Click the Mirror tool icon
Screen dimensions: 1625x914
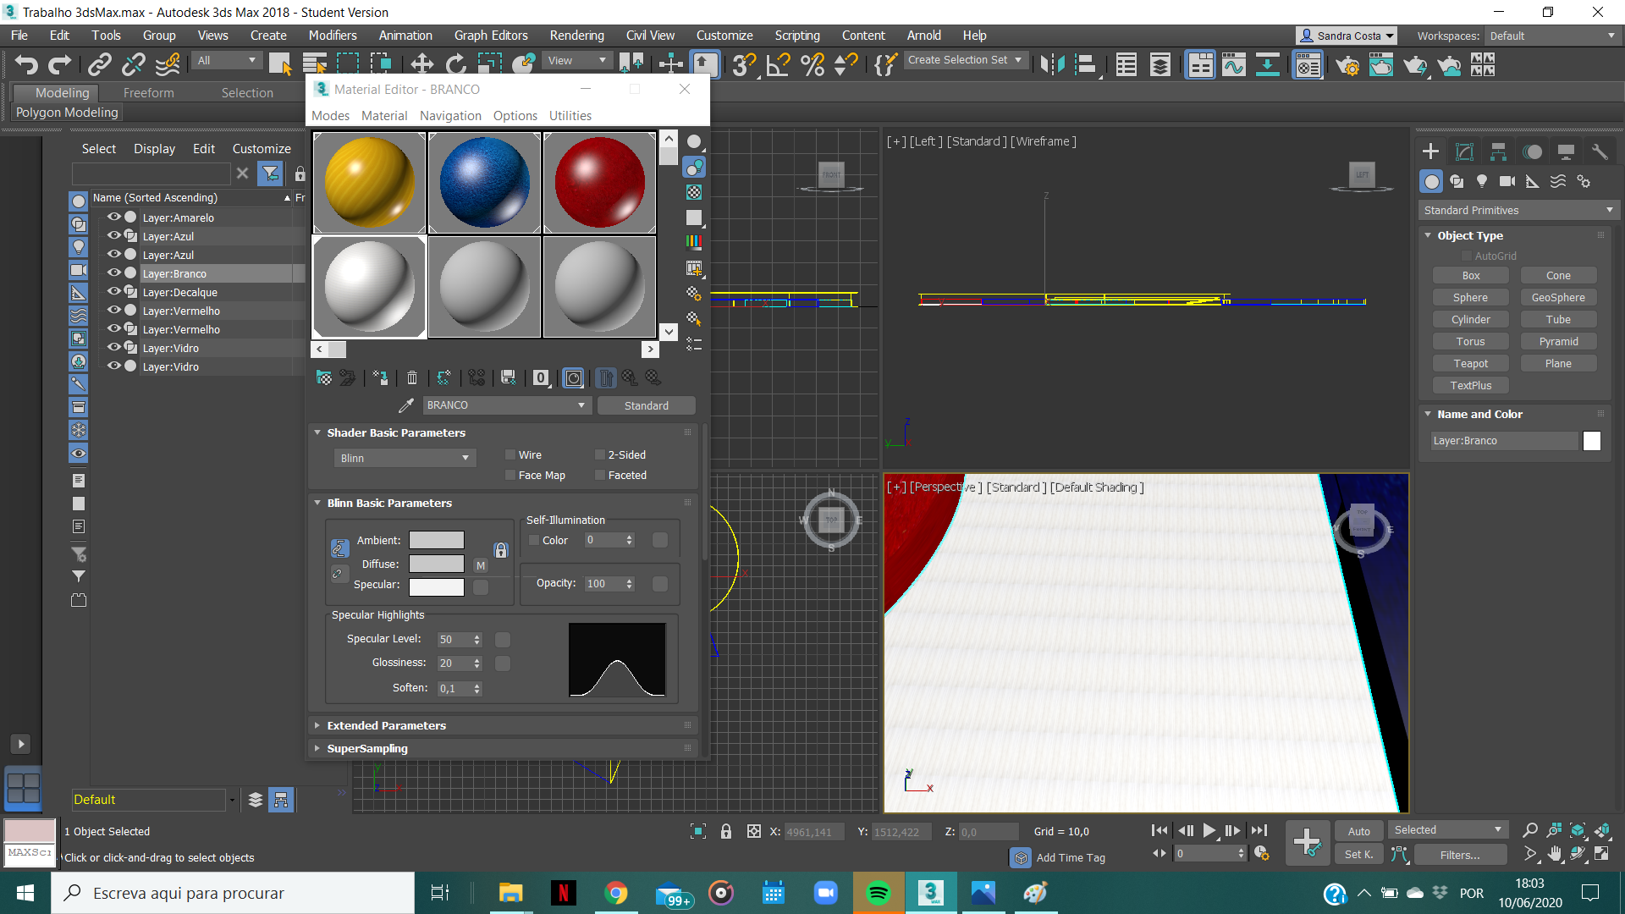tap(1052, 64)
